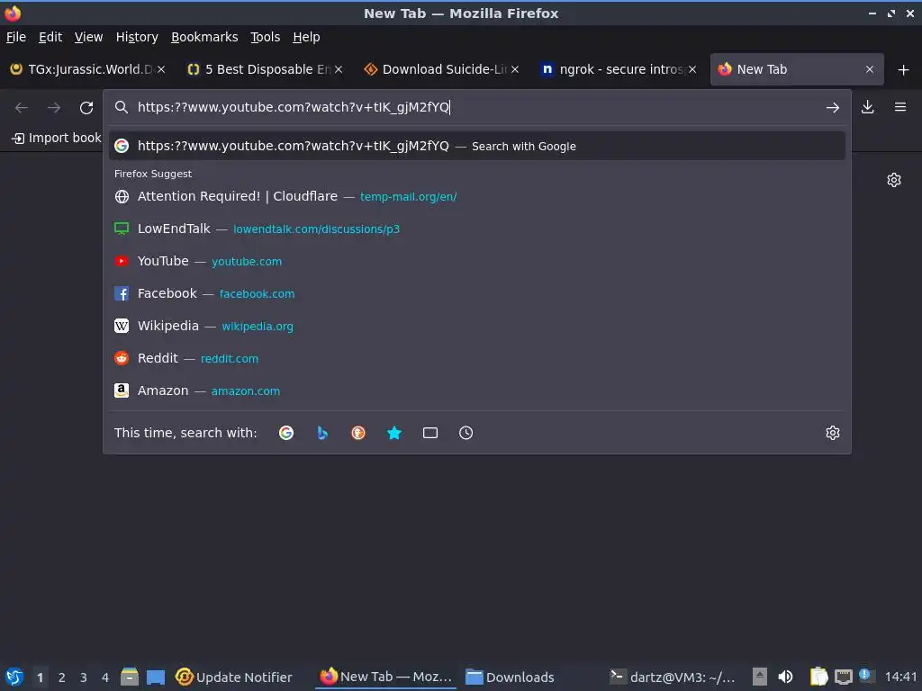Viewport: 922px width, 691px height.
Task: Open search settings gear in suggestion panel
Action: point(832,433)
